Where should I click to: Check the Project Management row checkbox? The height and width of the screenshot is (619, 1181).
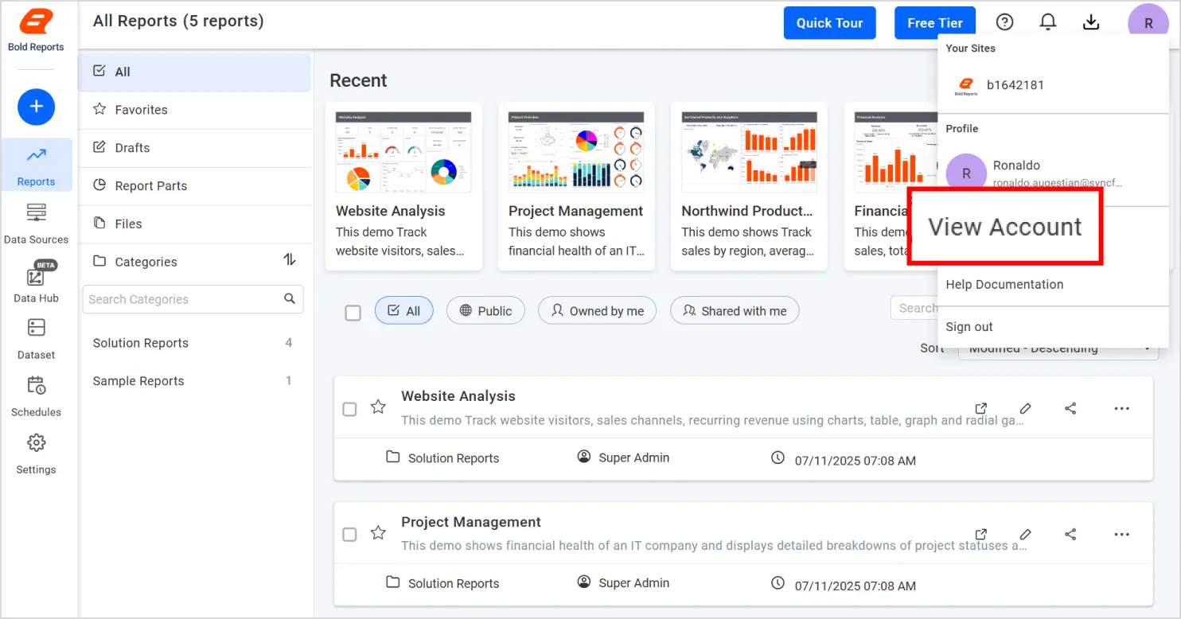349,535
